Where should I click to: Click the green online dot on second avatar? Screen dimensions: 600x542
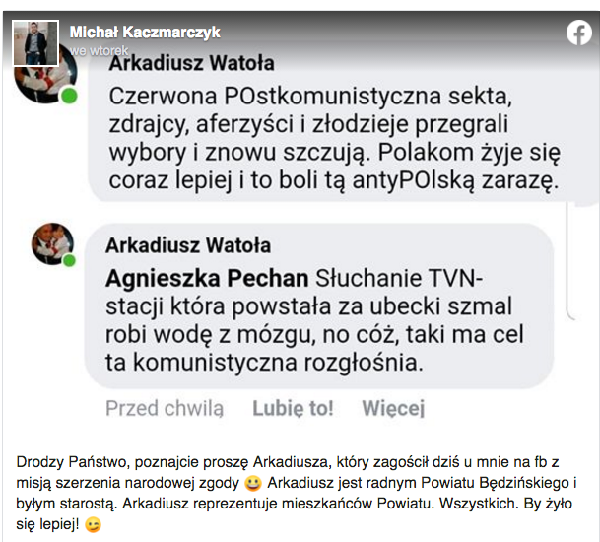click(69, 261)
